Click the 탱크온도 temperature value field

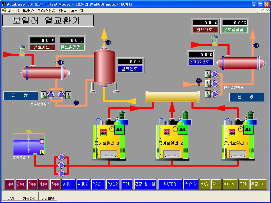click(130, 62)
